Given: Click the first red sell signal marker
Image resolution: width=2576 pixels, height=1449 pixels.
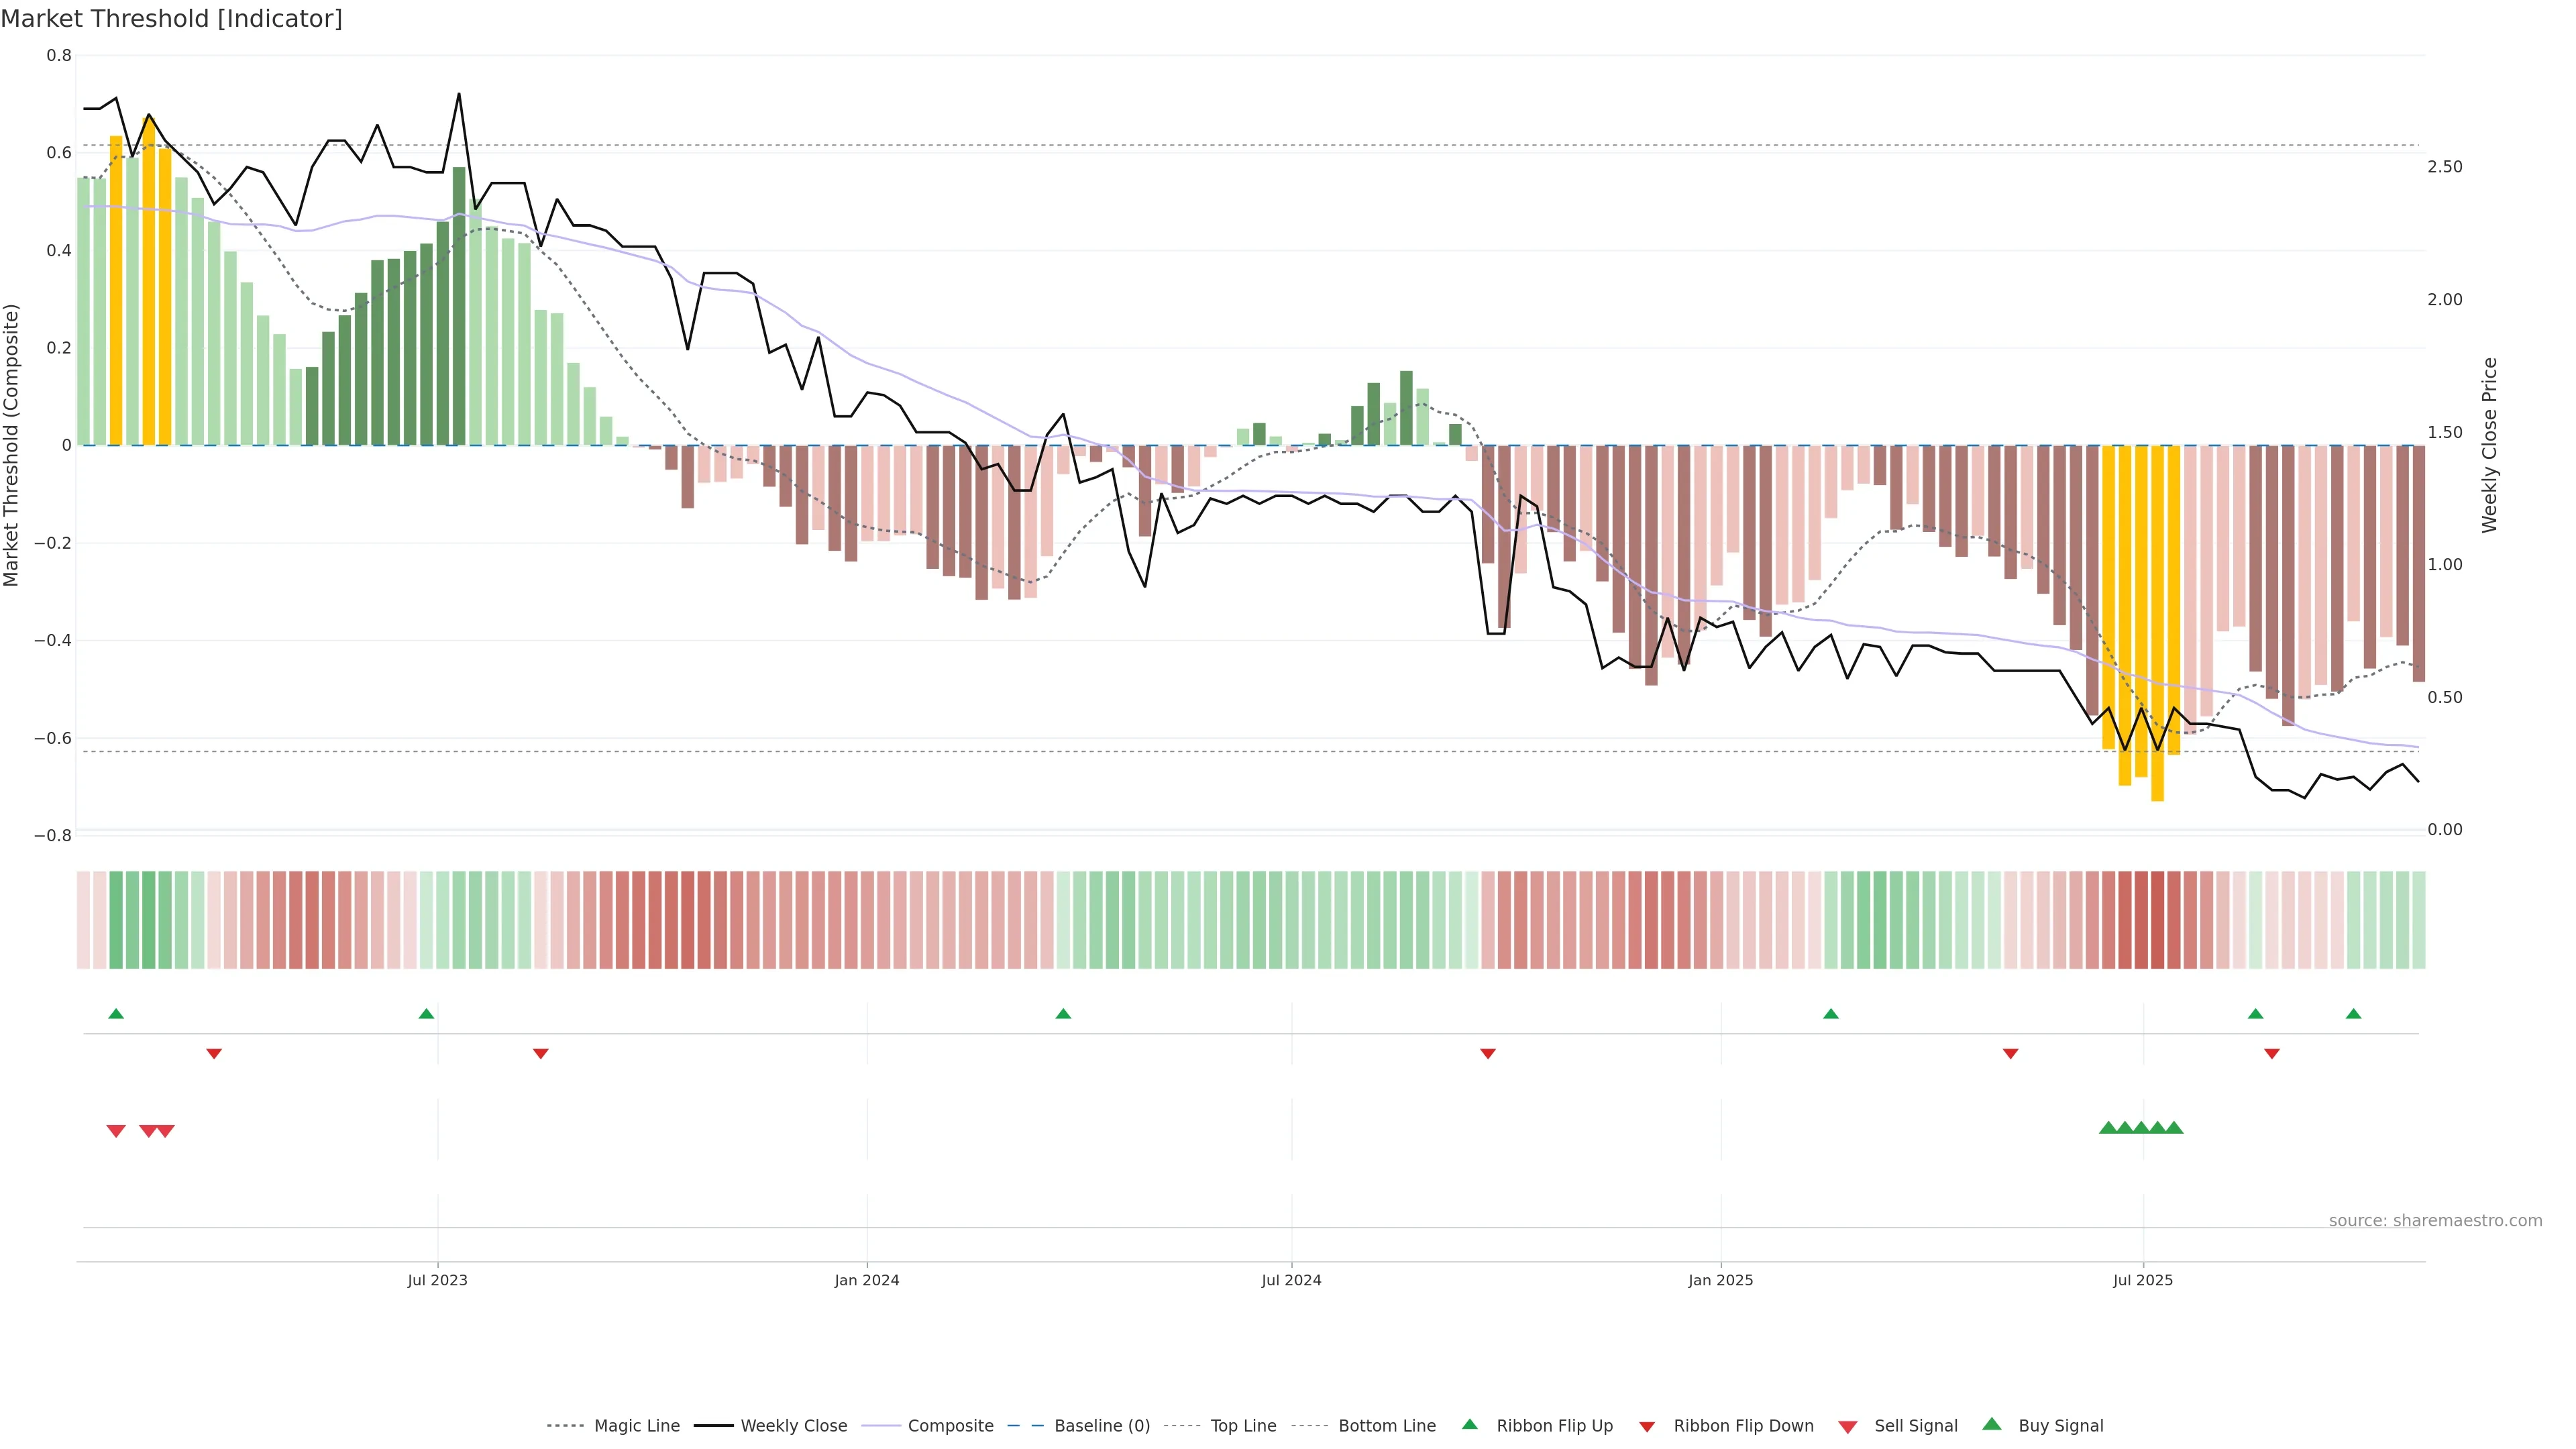Looking at the screenshot, I should pos(116,1131).
